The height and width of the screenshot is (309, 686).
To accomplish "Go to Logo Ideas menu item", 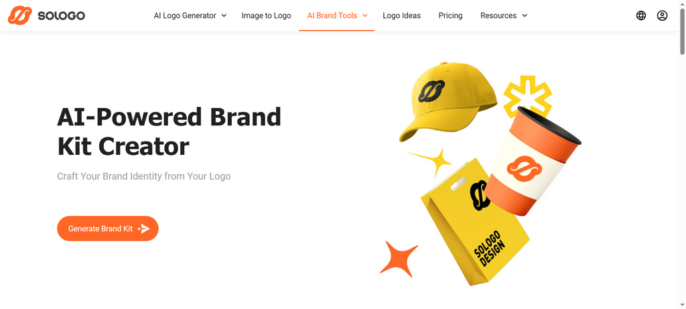I will point(402,16).
